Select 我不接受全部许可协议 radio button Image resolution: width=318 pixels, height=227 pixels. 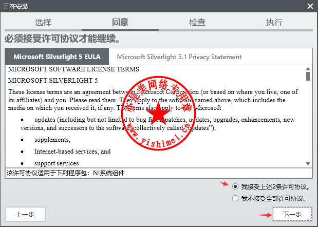point(235,198)
